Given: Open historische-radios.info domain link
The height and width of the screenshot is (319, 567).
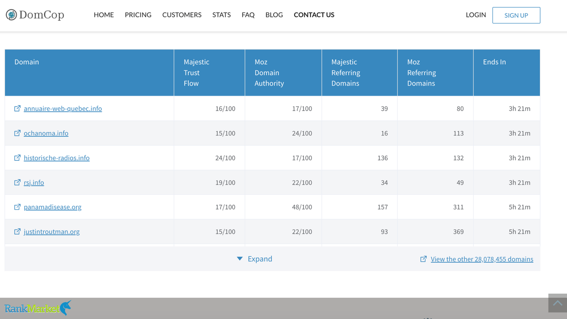Looking at the screenshot, I should pos(57,158).
